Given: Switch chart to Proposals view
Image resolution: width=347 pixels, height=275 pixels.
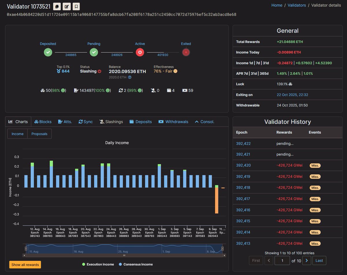Looking at the screenshot, I should (39, 134).
